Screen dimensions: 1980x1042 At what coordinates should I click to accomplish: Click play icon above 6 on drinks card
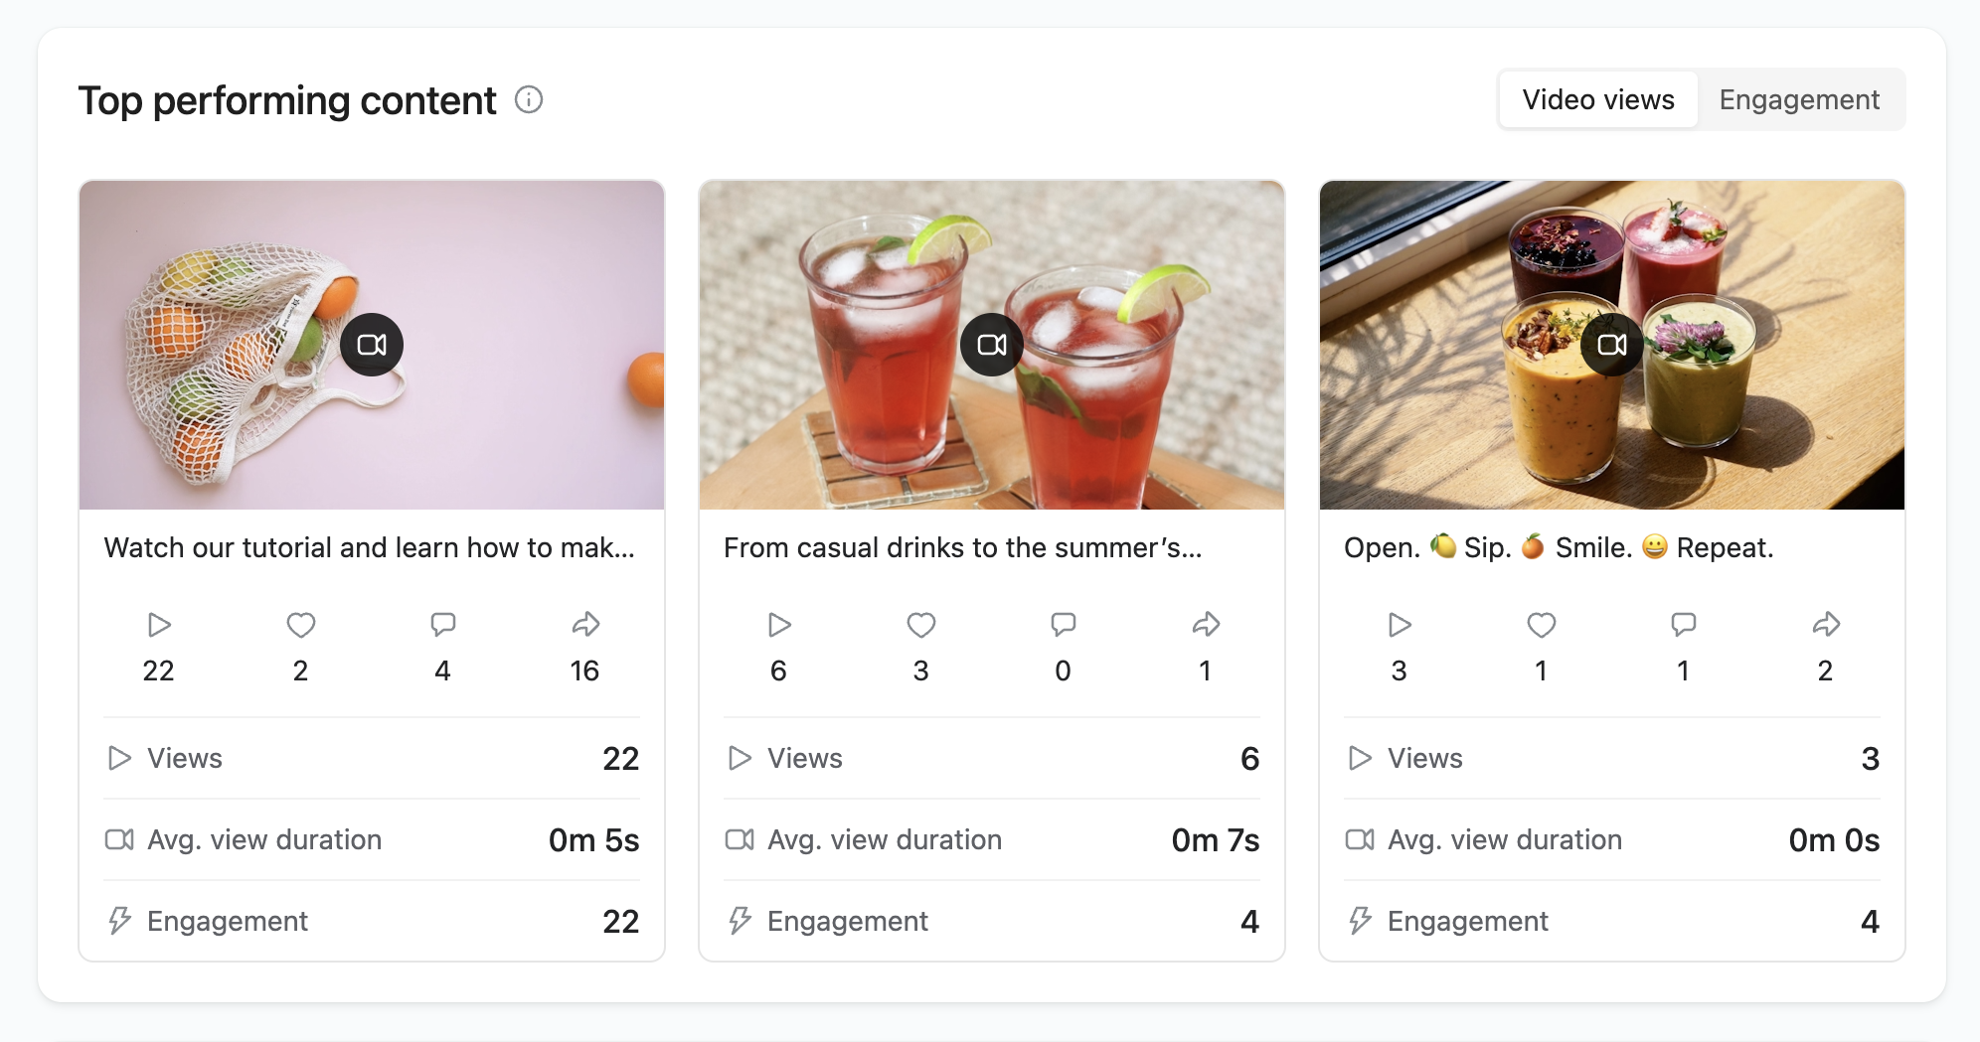tap(779, 625)
